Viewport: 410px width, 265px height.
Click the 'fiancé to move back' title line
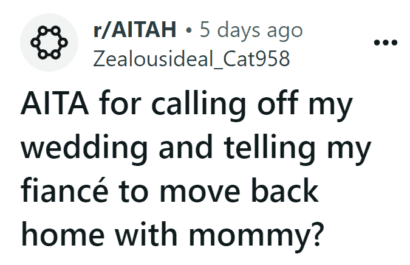169,190
